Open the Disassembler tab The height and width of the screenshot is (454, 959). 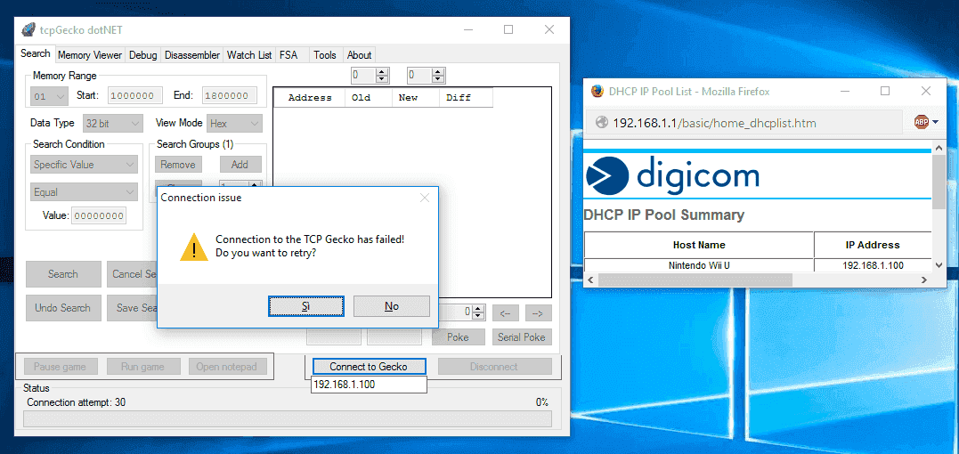pos(192,55)
